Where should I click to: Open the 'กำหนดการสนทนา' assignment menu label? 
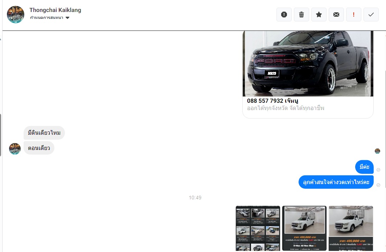[46, 18]
